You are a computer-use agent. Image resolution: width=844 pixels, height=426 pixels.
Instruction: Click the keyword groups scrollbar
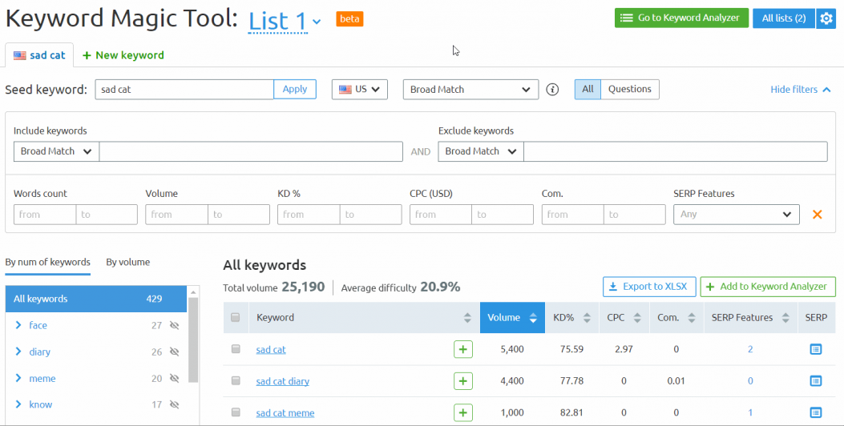pos(193,339)
